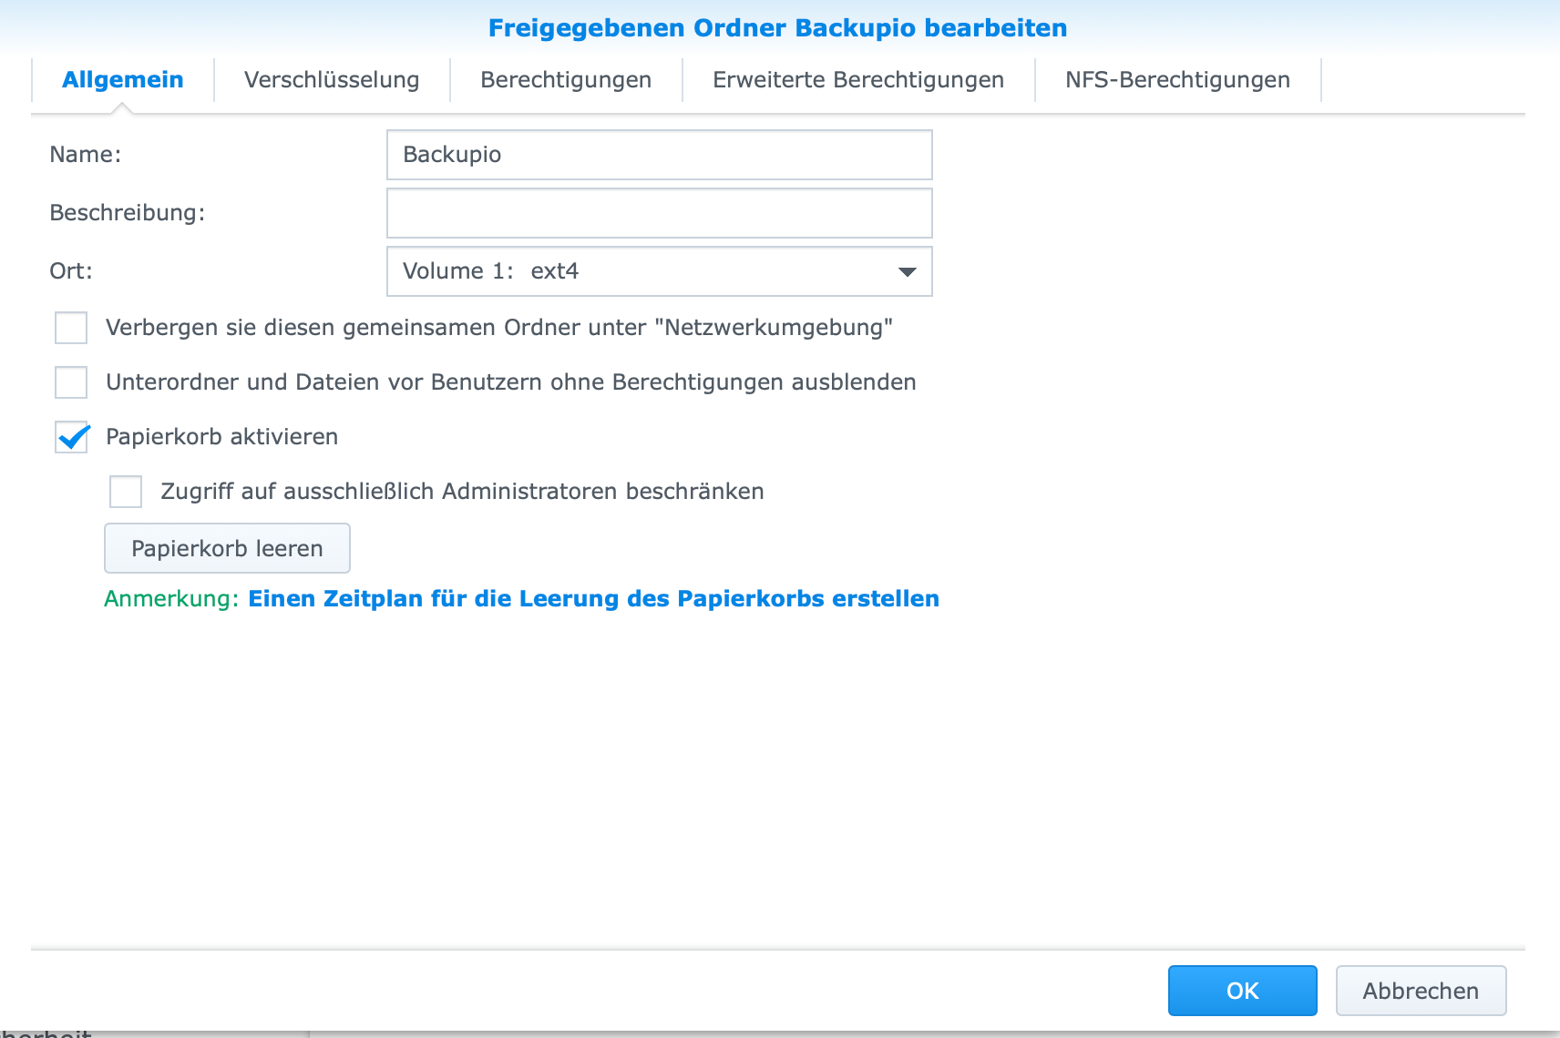
Task: Disable 'Papierkorb aktivieren'
Action: (70, 437)
